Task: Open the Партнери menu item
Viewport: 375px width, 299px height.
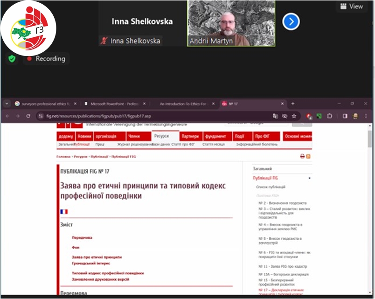Action: (x=191, y=136)
